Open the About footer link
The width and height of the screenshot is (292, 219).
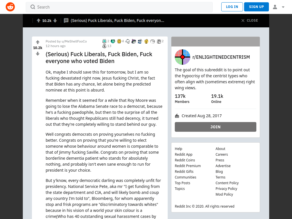[220, 149]
